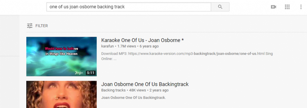Click the karaoke lyrics text in thumbnail
Screen dimensions: 307x108
point(61,51)
